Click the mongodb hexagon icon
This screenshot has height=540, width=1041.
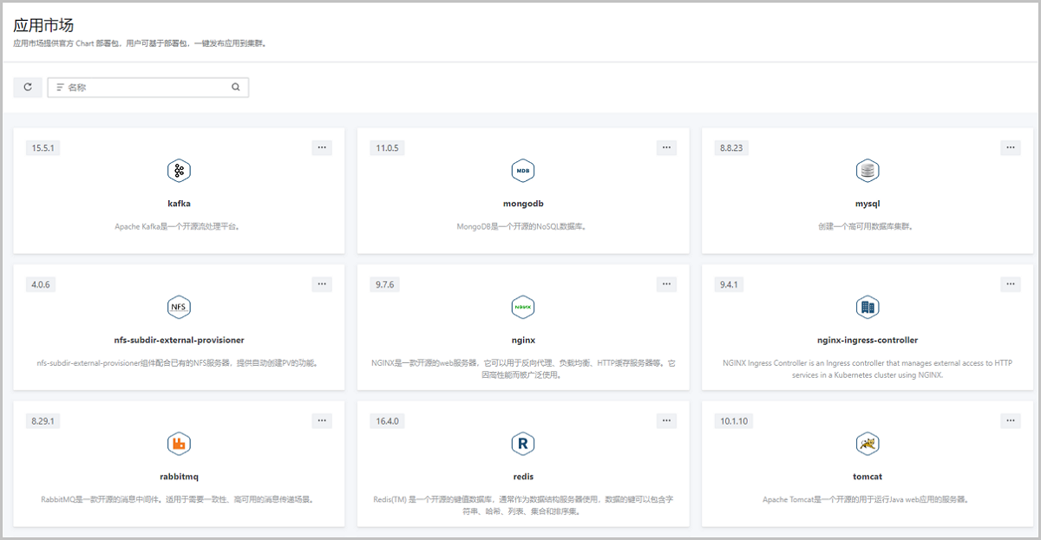click(x=523, y=171)
